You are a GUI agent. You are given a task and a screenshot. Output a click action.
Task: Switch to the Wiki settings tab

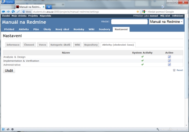tap(77, 45)
